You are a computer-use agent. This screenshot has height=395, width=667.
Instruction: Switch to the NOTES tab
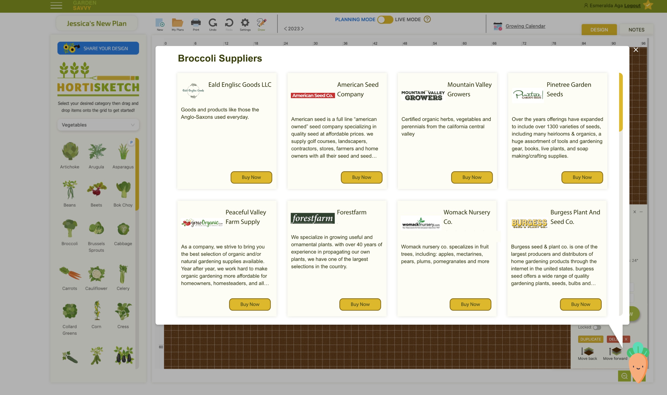click(636, 30)
